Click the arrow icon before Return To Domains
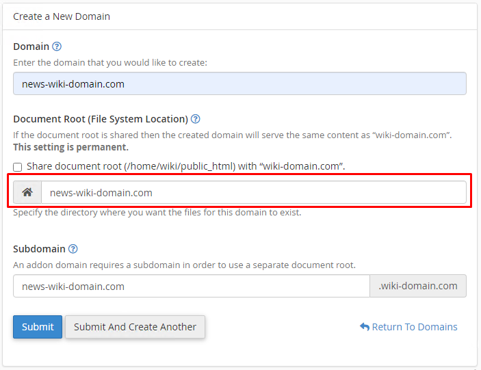481x370 pixels. (364, 327)
